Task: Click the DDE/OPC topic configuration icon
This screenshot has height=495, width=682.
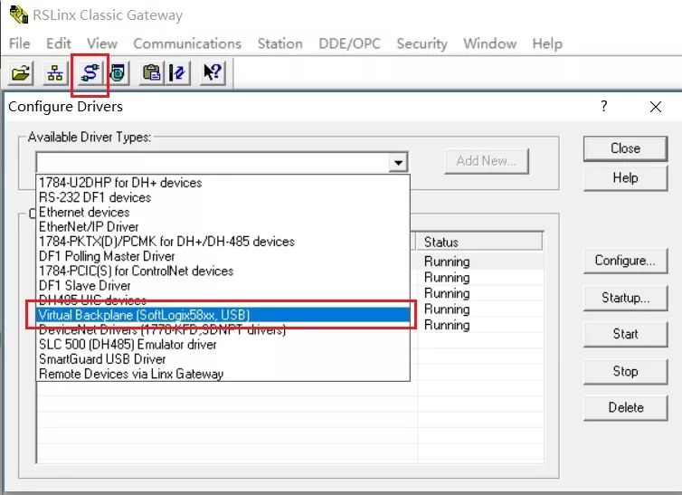Action: pyautogui.click(x=177, y=72)
